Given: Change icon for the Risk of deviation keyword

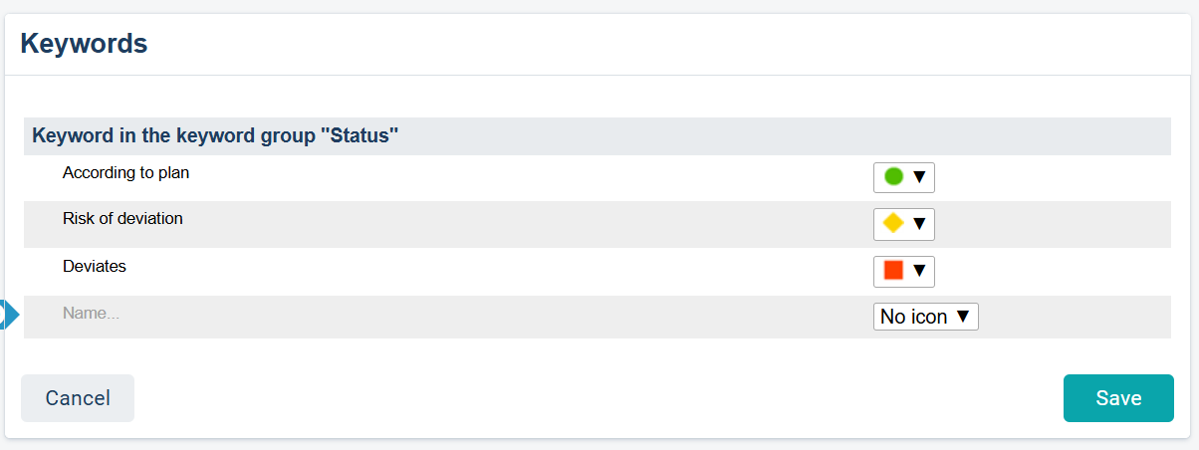Looking at the screenshot, I should click(x=904, y=224).
